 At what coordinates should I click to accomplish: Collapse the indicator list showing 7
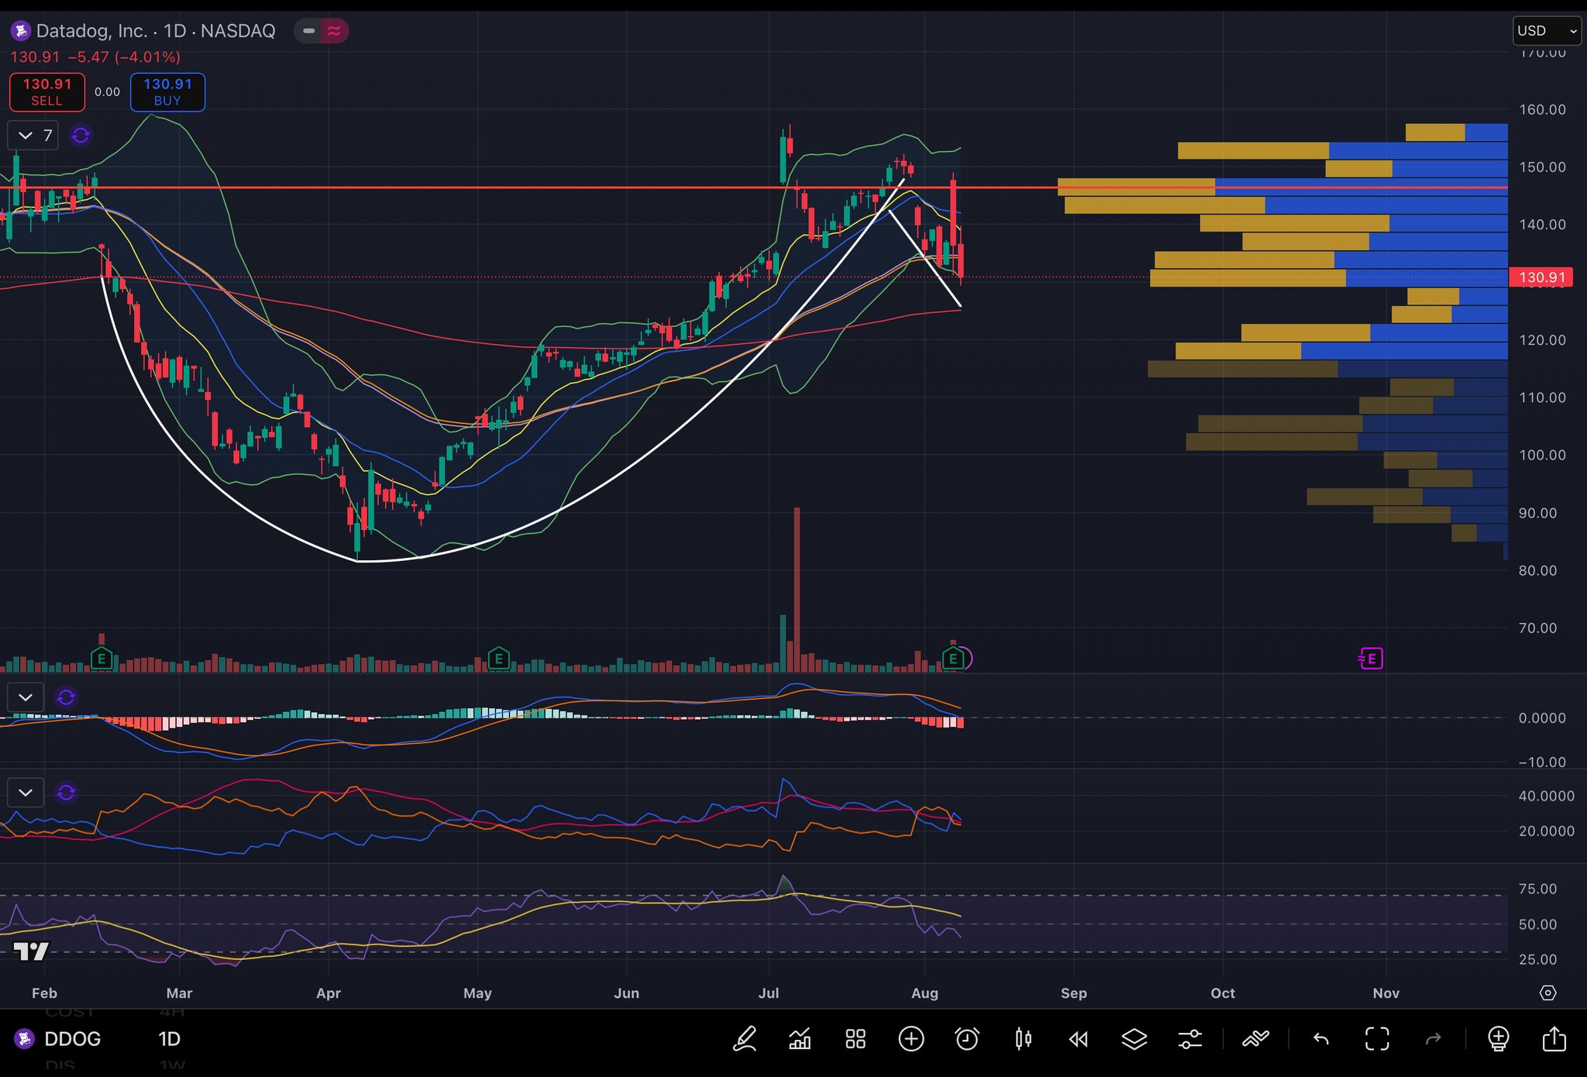(x=26, y=136)
